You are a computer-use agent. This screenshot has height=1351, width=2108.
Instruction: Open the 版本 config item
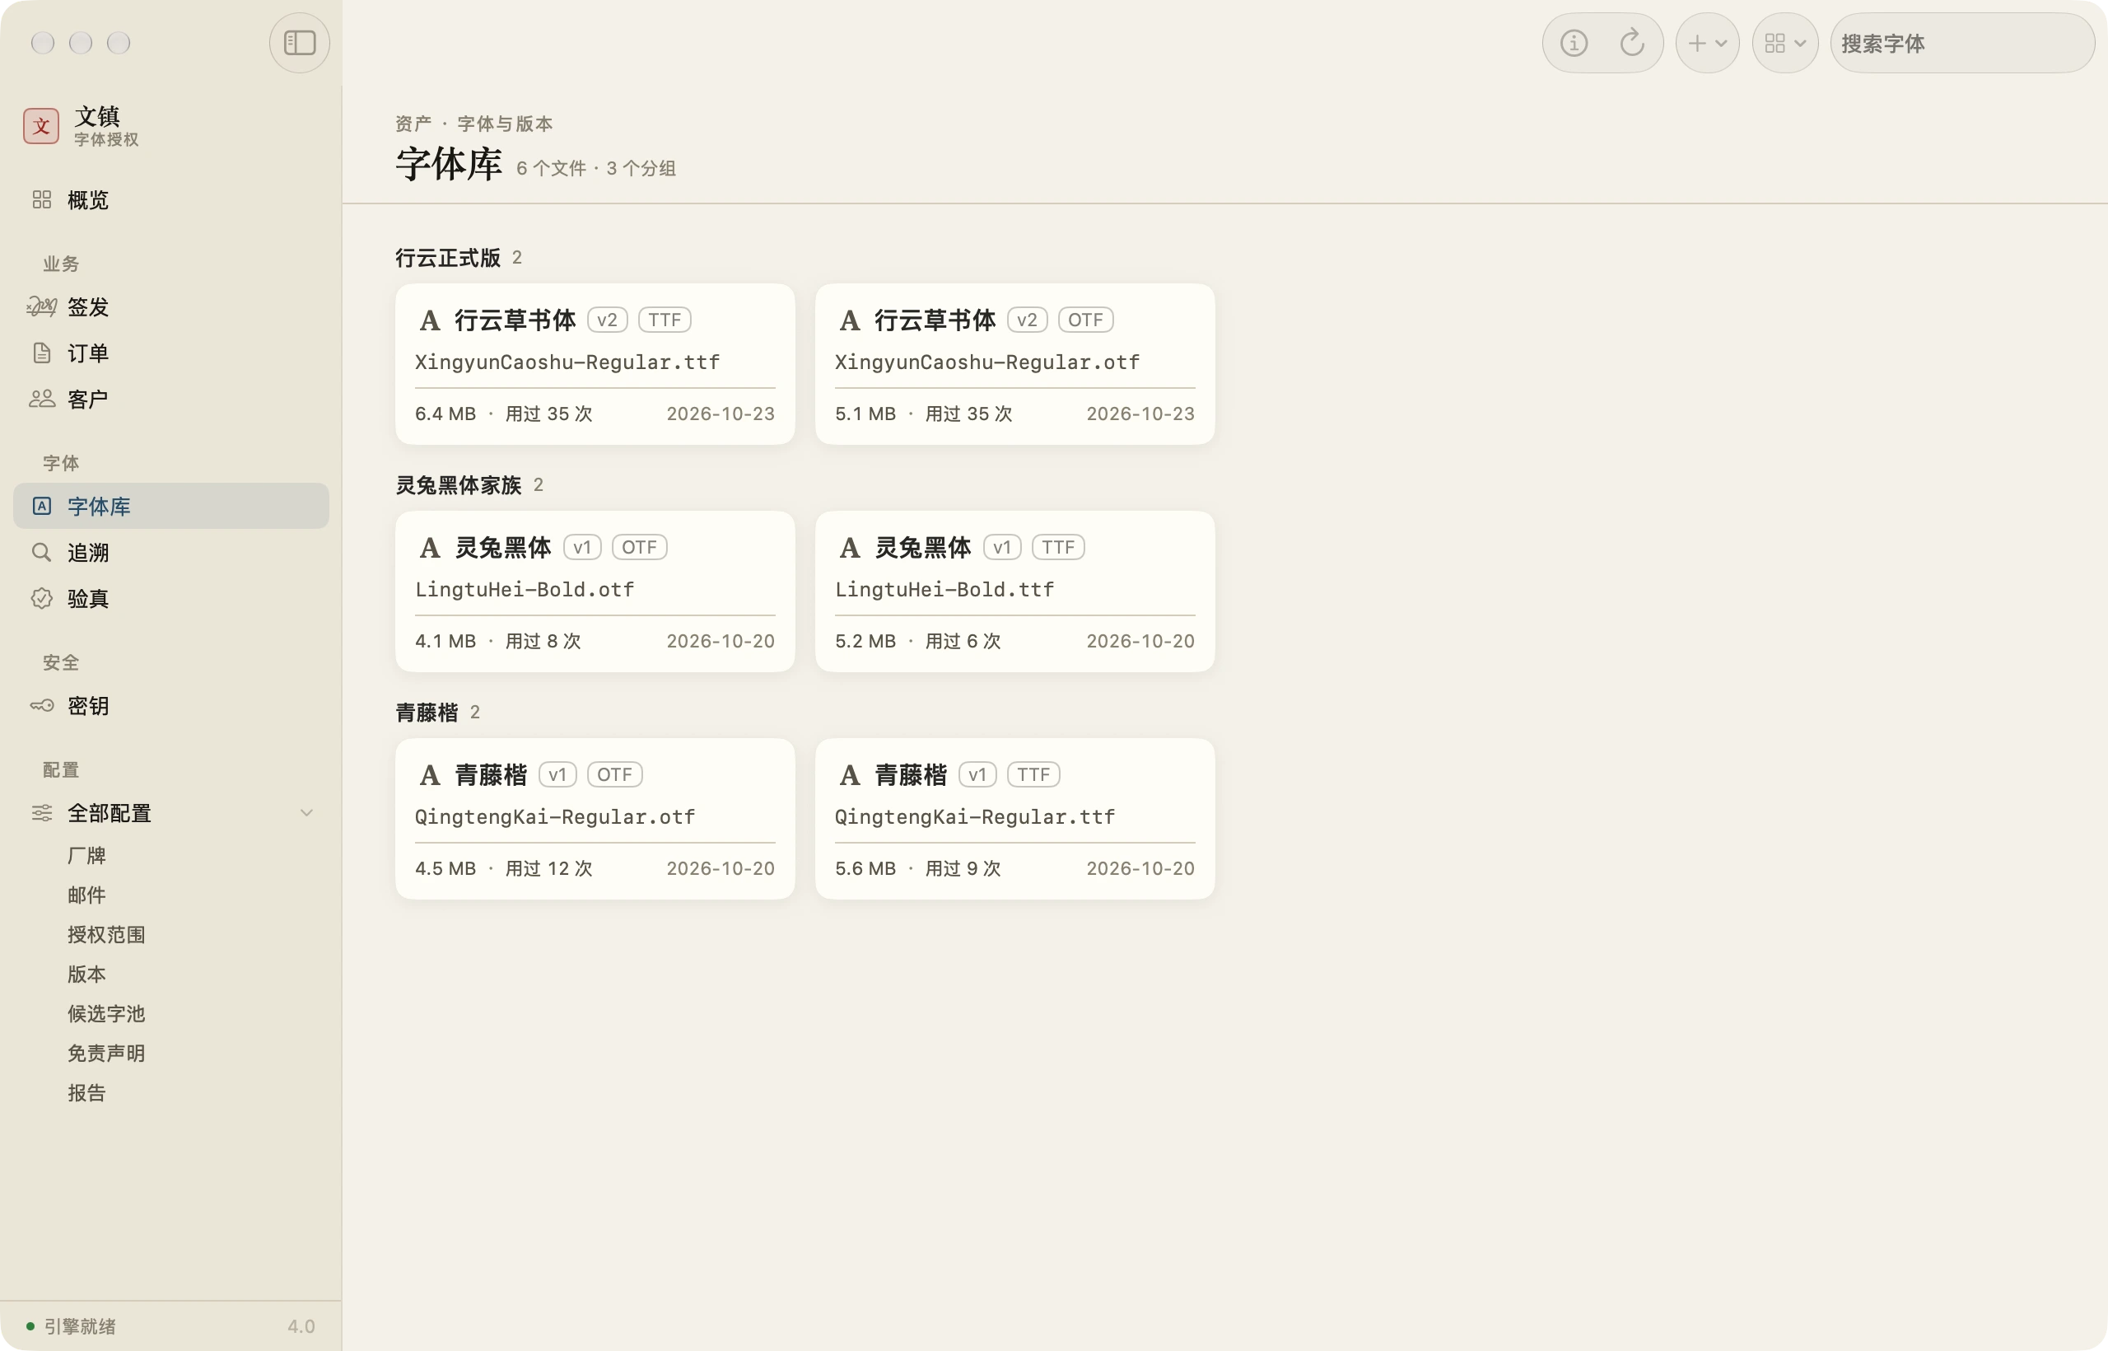point(86,974)
